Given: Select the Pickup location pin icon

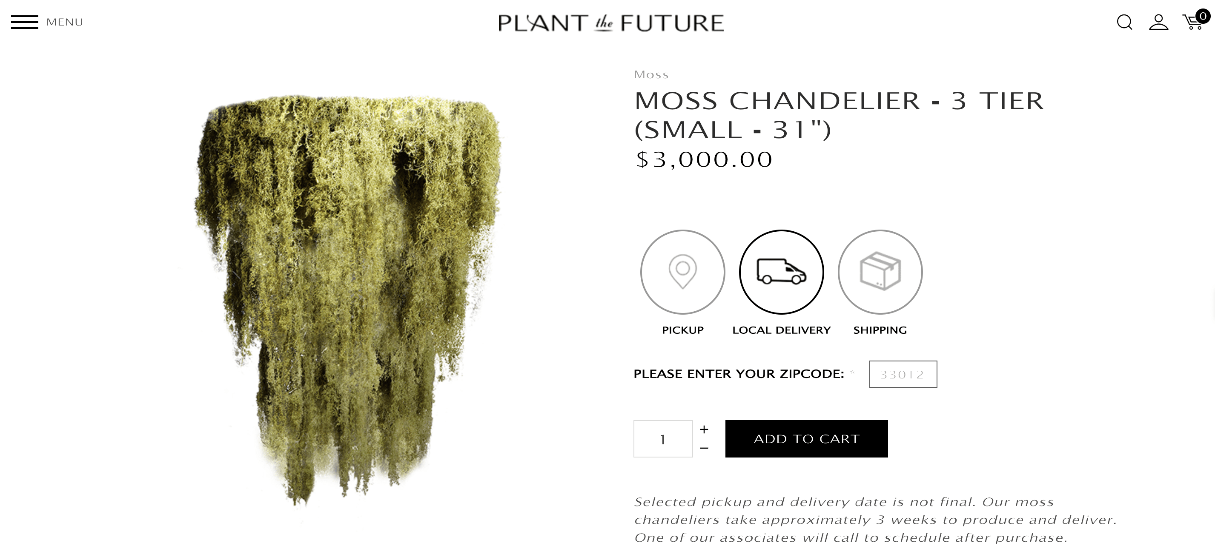Looking at the screenshot, I should tap(682, 272).
